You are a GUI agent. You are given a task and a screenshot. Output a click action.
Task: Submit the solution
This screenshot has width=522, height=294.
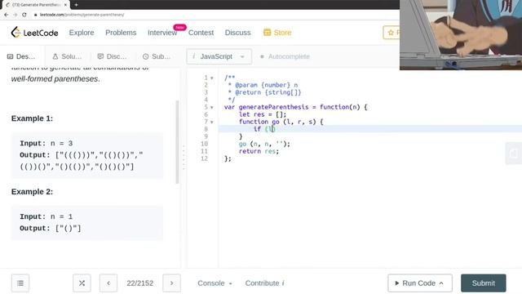(x=484, y=283)
